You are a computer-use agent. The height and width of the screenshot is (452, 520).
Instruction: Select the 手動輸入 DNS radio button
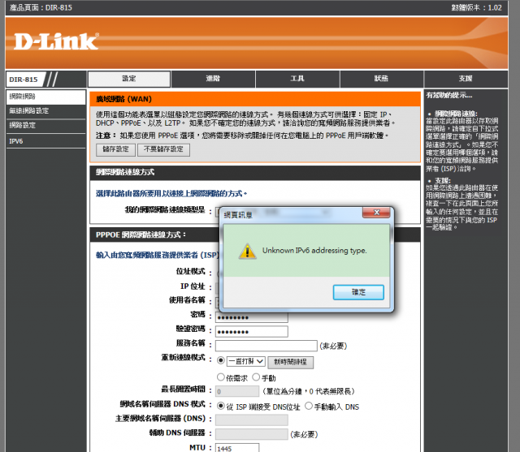[309, 406]
